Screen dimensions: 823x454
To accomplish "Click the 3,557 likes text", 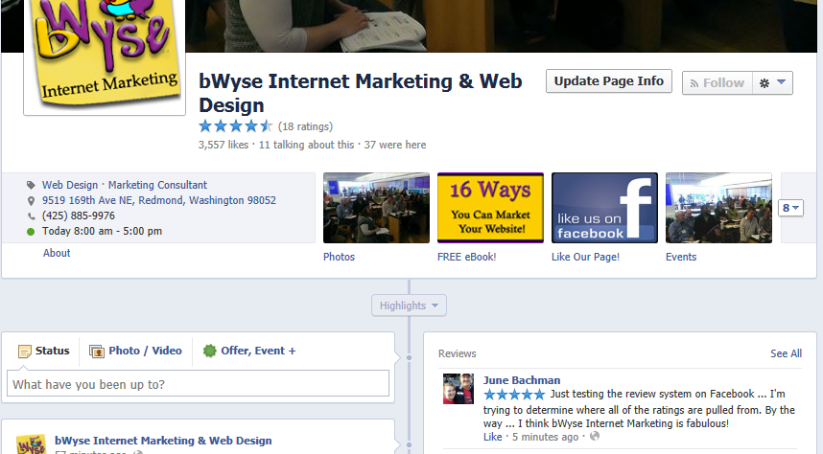I will pyautogui.click(x=223, y=145).
